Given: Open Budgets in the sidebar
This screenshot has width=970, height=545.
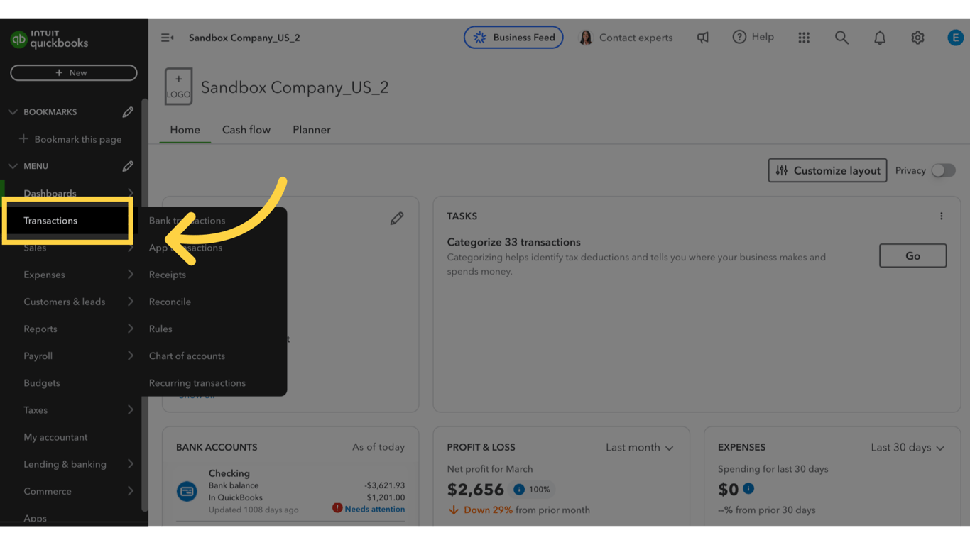Looking at the screenshot, I should (42, 383).
